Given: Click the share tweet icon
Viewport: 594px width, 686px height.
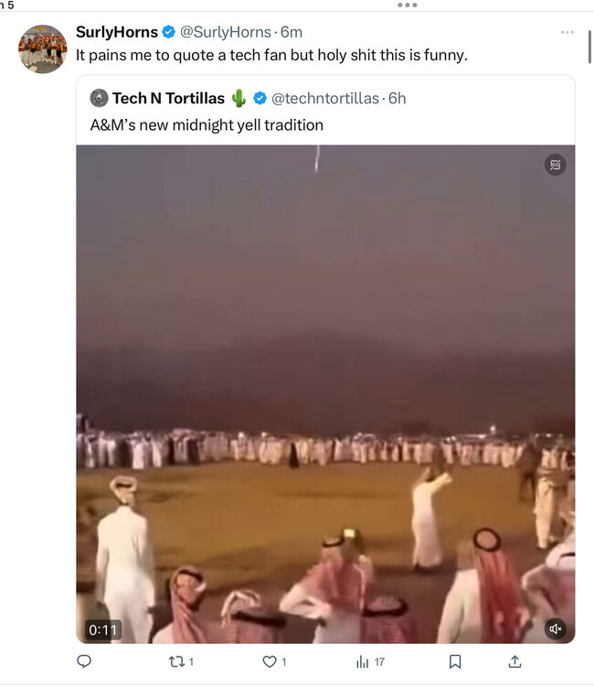Looking at the screenshot, I should [515, 661].
